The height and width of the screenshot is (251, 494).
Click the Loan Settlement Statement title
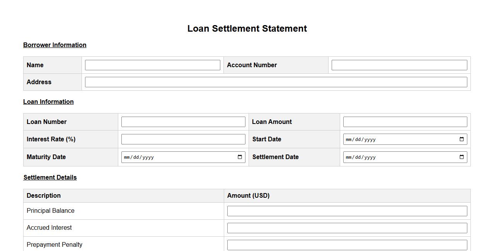pos(247,29)
